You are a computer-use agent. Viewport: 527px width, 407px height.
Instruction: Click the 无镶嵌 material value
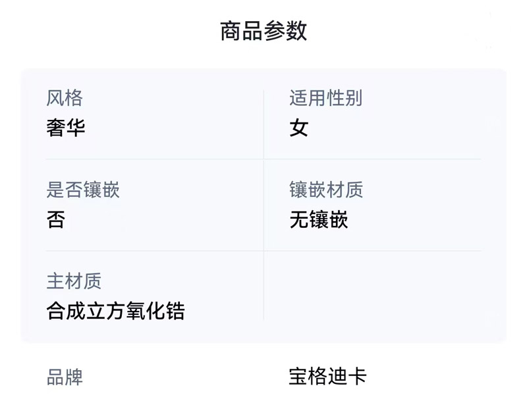[318, 219]
